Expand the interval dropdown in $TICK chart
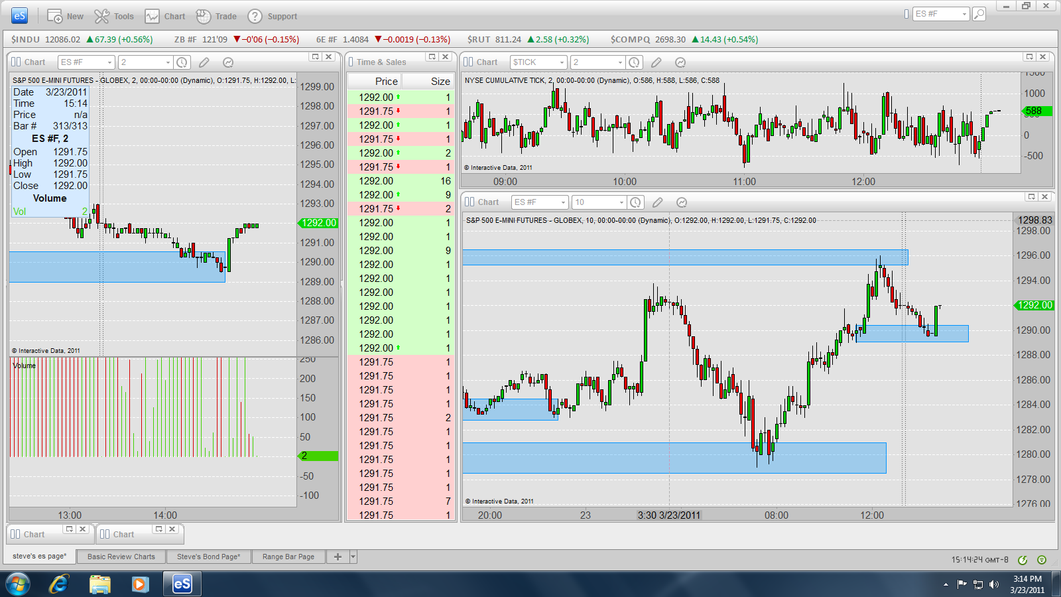1061x597 pixels. pos(621,62)
